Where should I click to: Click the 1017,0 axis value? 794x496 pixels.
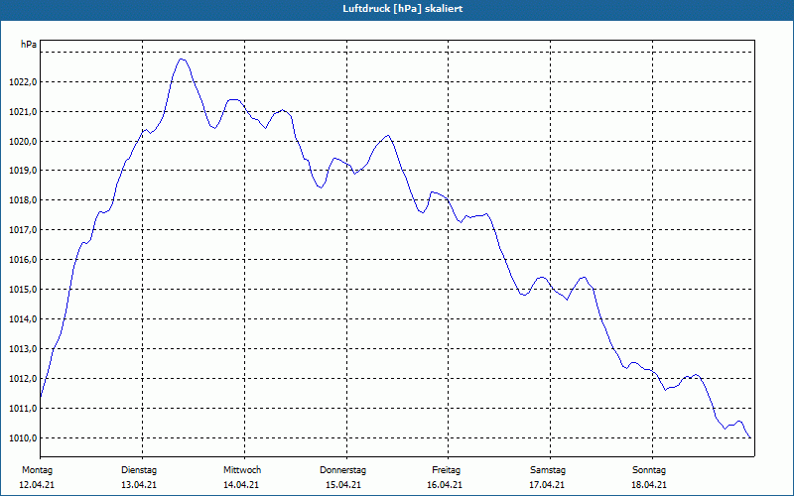point(23,230)
